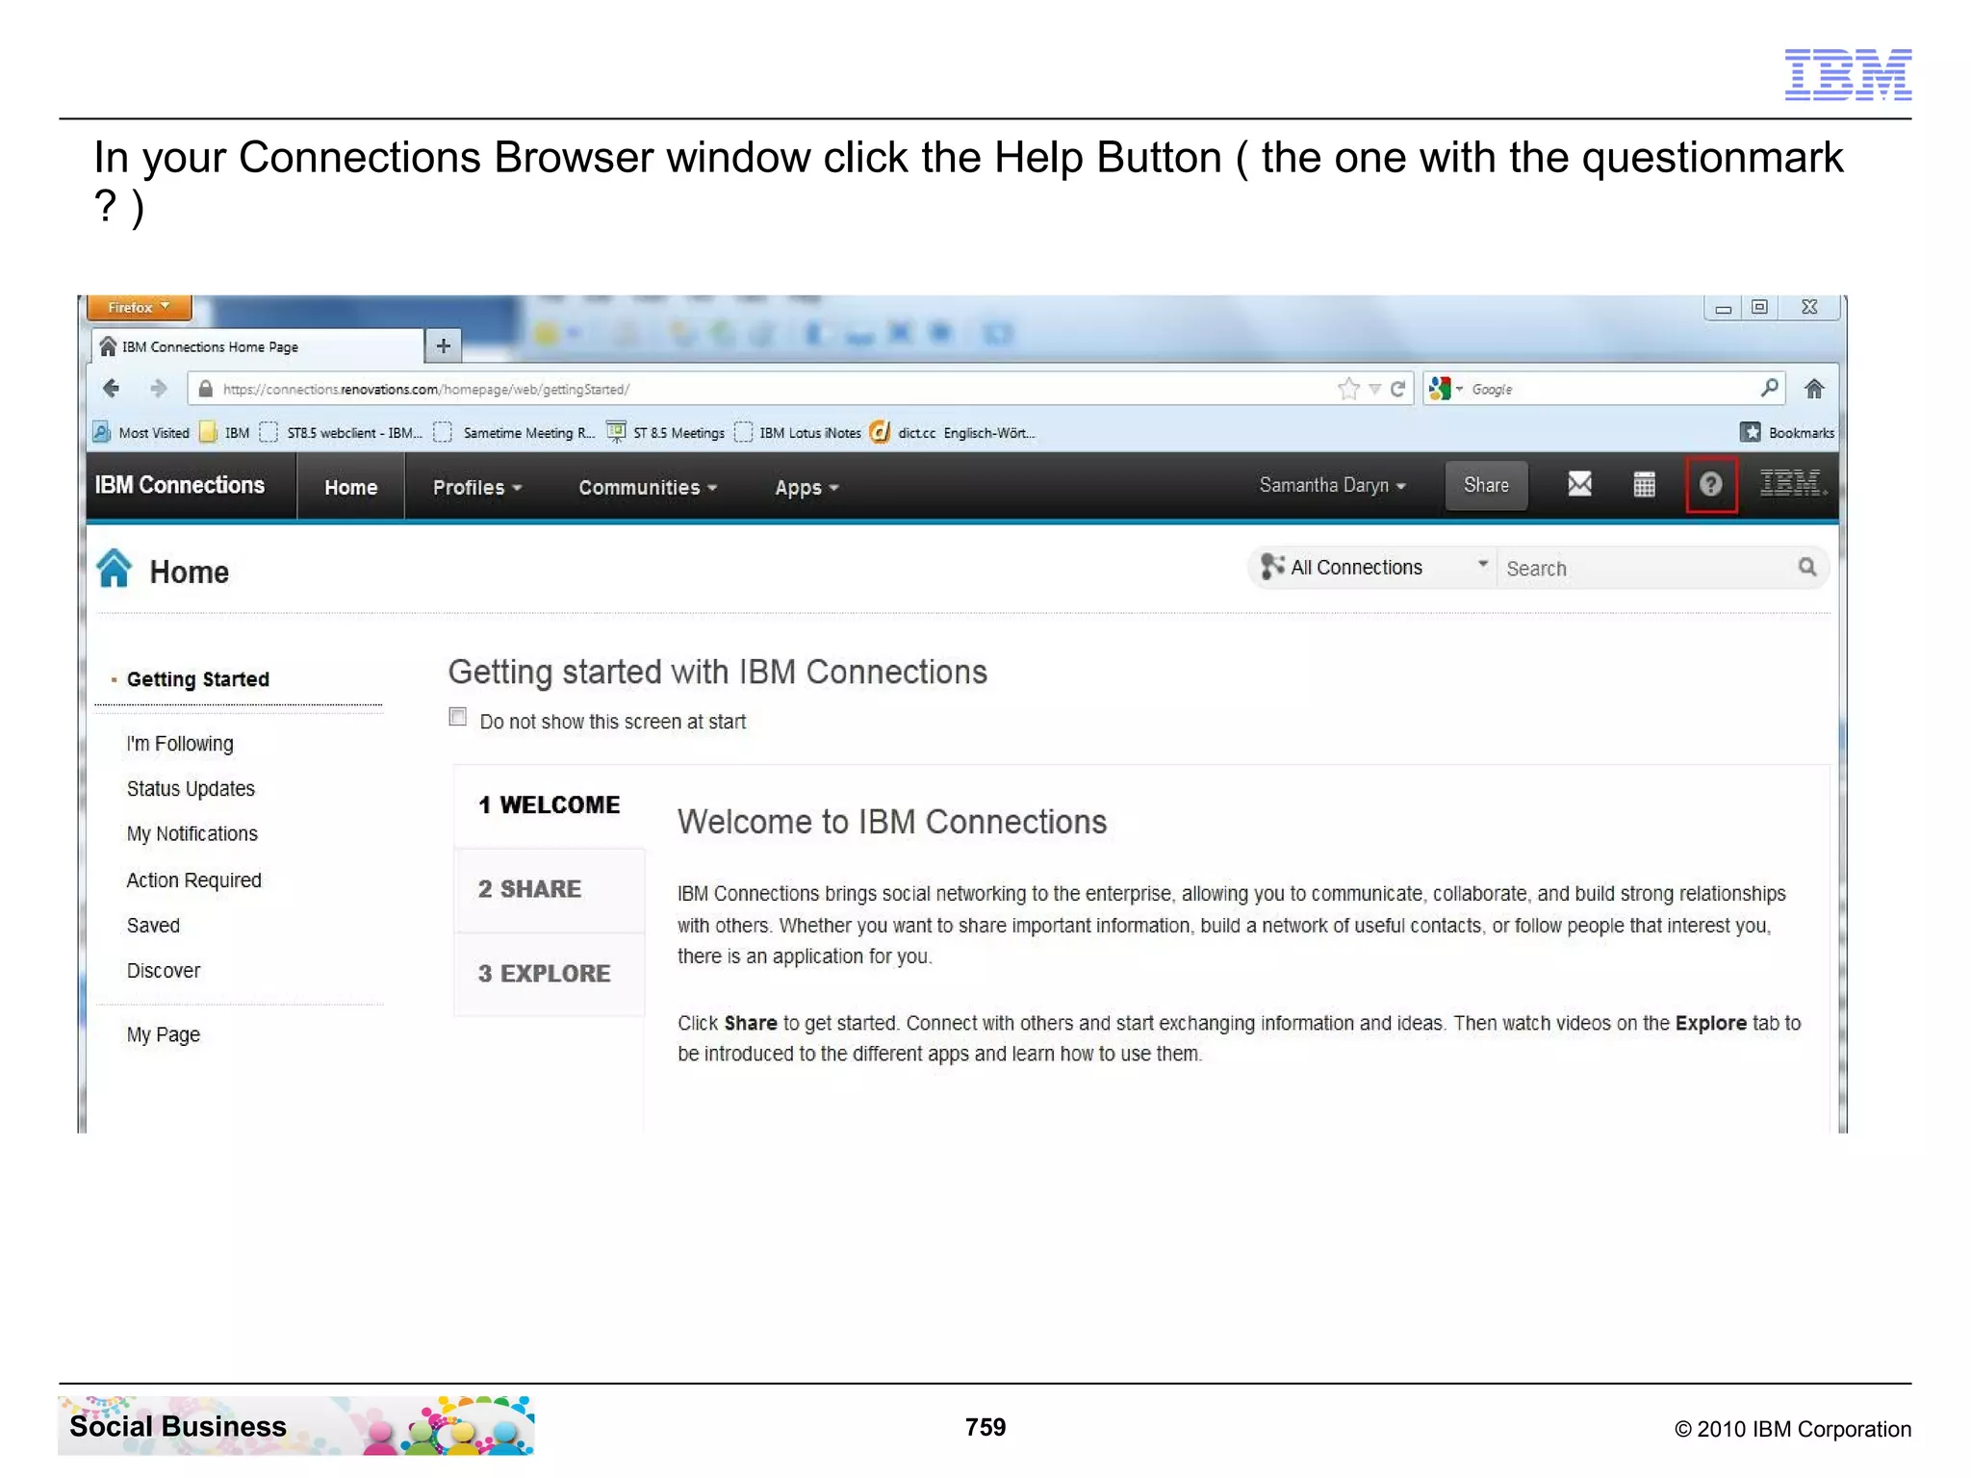Open Saved in sidebar

(x=153, y=926)
